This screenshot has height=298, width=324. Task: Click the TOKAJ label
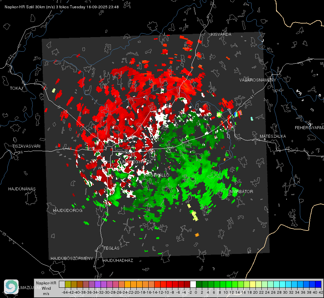(x=16, y=88)
